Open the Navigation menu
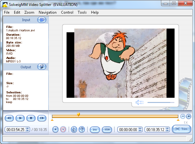The width and height of the screenshot is (195, 144). click(x=48, y=12)
